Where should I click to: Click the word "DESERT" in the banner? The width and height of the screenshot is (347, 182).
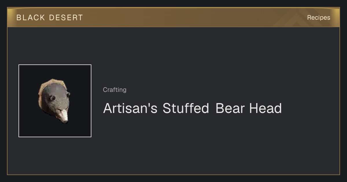pyautogui.click(x=66, y=18)
